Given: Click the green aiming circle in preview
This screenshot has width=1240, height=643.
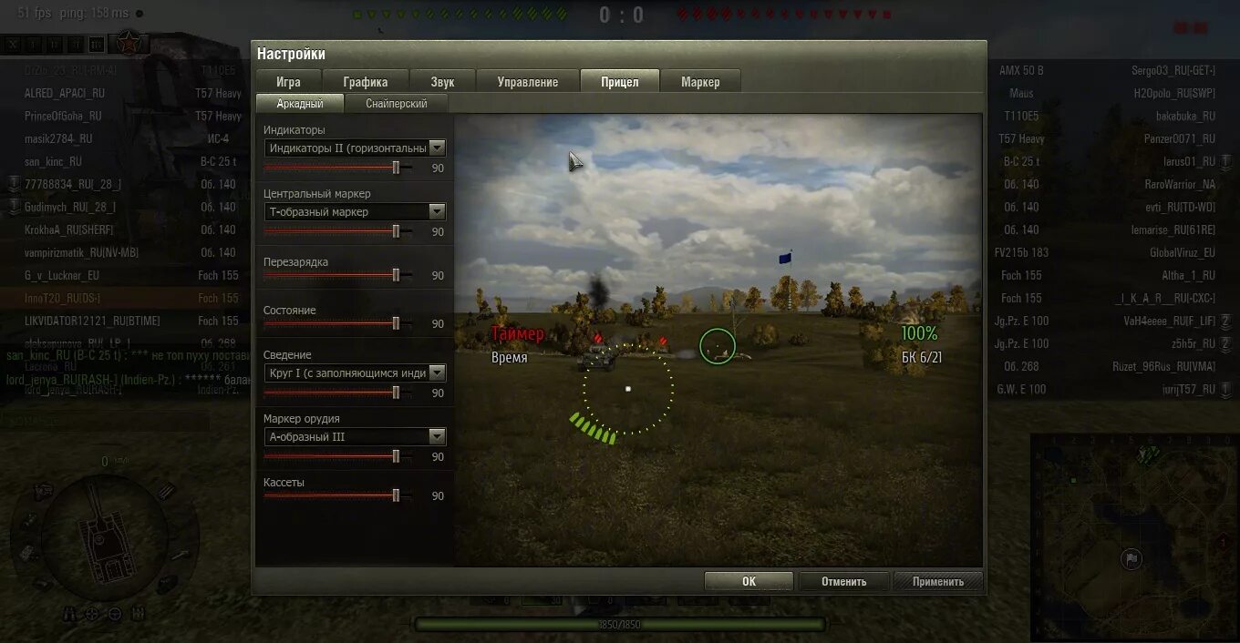Looking at the screenshot, I should [718, 346].
